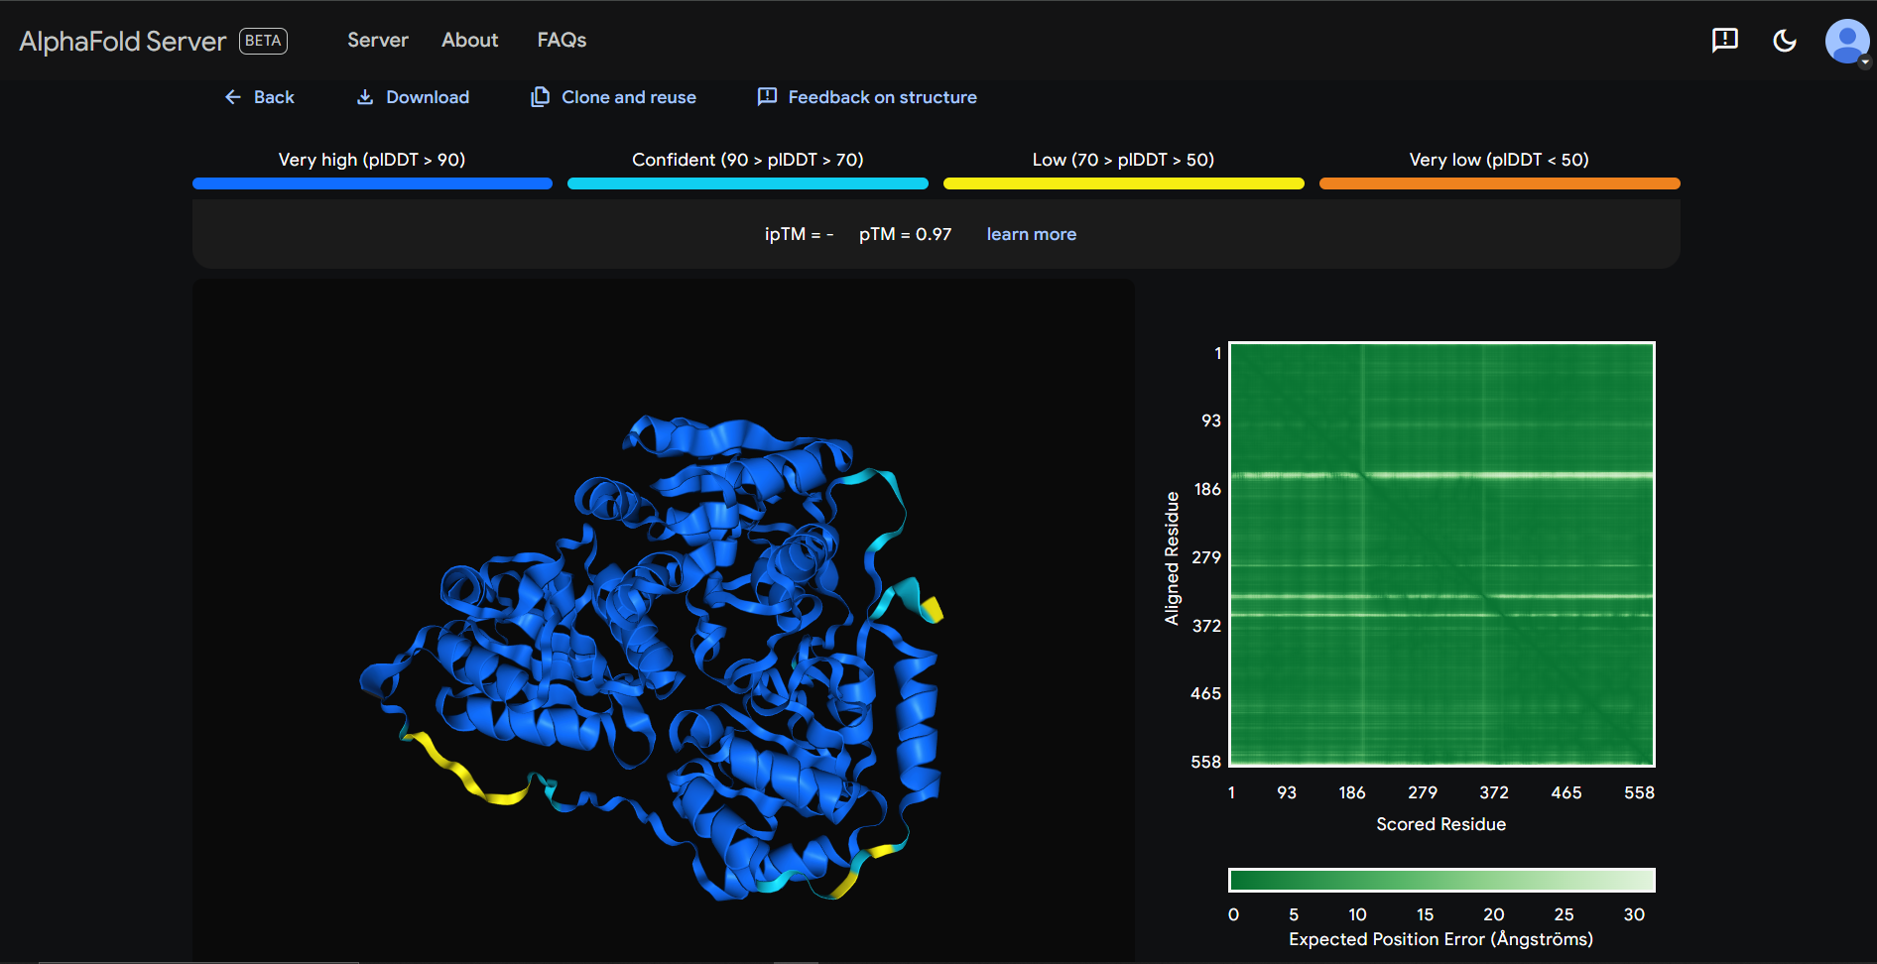Click the 3D protein structure viewer
Screen dimensions: 1877x964
tap(664, 620)
